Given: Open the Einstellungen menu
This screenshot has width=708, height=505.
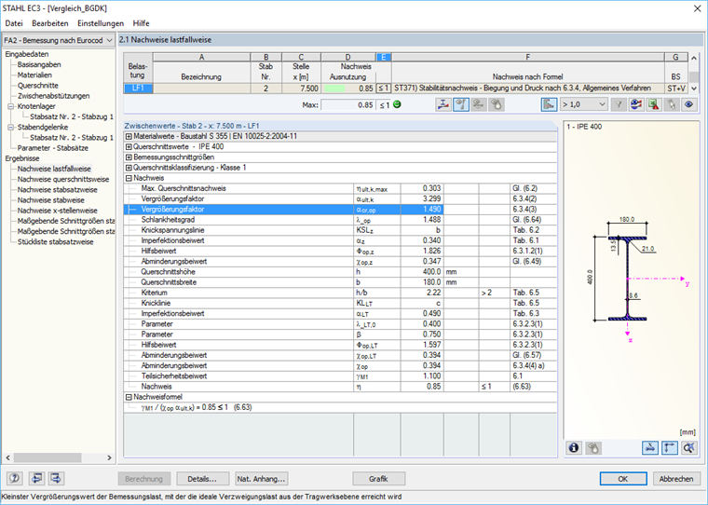Looking at the screenshot, I should point(101,22).
